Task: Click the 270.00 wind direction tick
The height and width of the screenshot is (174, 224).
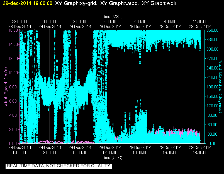Action: tap(212, 59)
